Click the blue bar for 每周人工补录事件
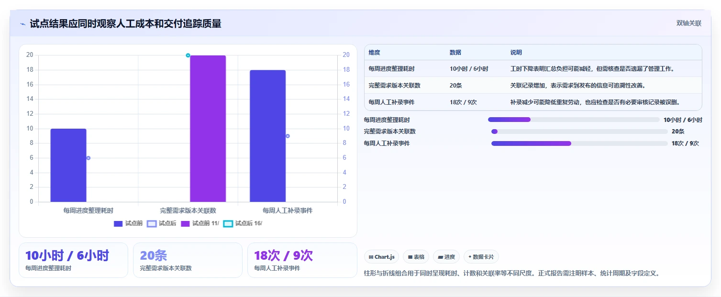Viewport: 721px width, 297px height. [x=267, y=136]
